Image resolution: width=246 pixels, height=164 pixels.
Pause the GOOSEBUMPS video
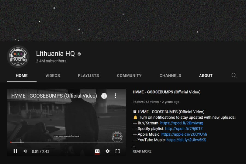click(15, 151)
